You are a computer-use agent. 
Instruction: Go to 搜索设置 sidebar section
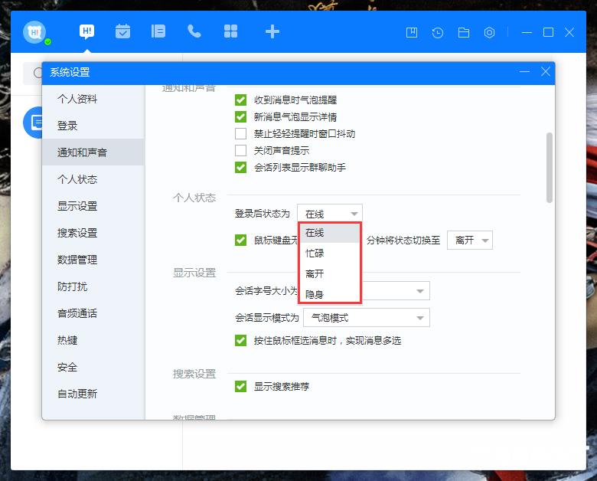93,233
